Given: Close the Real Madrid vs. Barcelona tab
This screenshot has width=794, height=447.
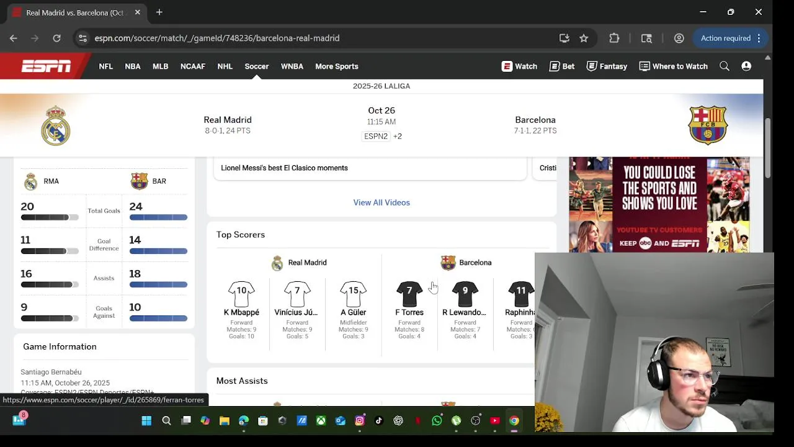Looking at the screenshot, I should tap(137, 12).
